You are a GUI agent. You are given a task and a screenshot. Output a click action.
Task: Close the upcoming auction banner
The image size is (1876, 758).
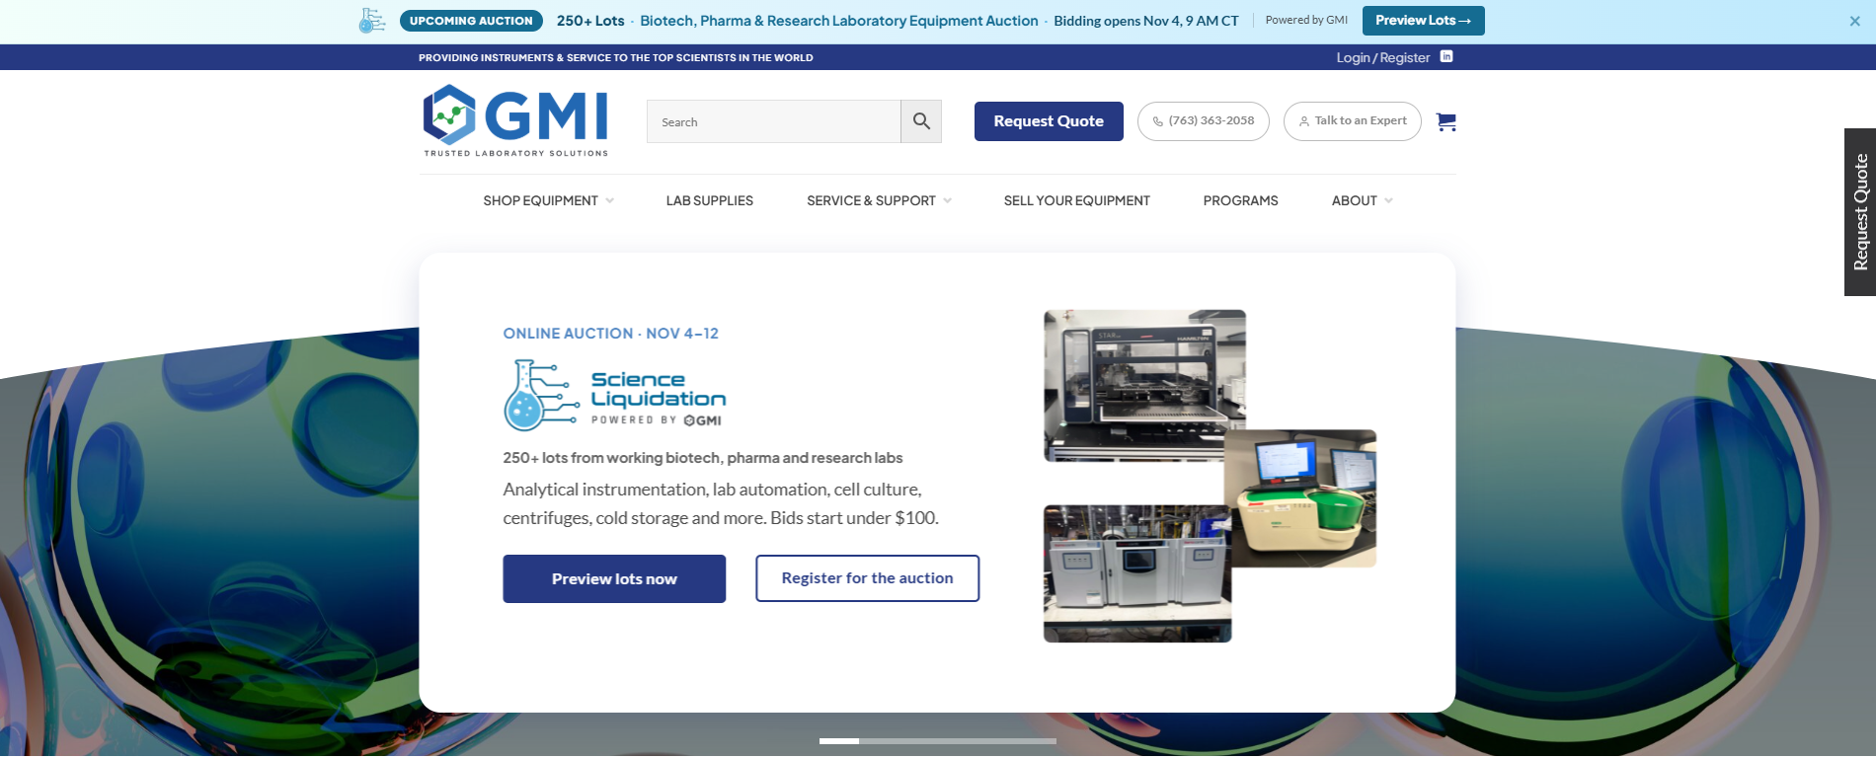pos(1854,21)
